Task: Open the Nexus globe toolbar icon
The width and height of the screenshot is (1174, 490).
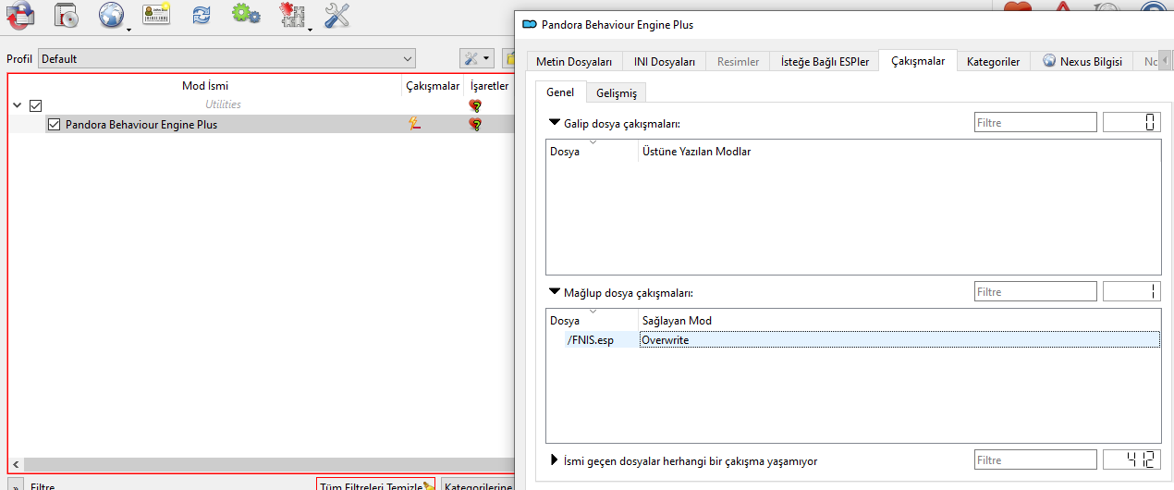Action: pos(111,14)
